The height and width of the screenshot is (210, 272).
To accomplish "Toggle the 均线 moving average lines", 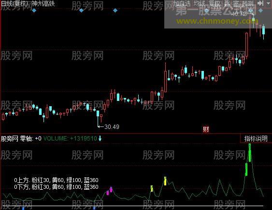I will click(200, 3).
